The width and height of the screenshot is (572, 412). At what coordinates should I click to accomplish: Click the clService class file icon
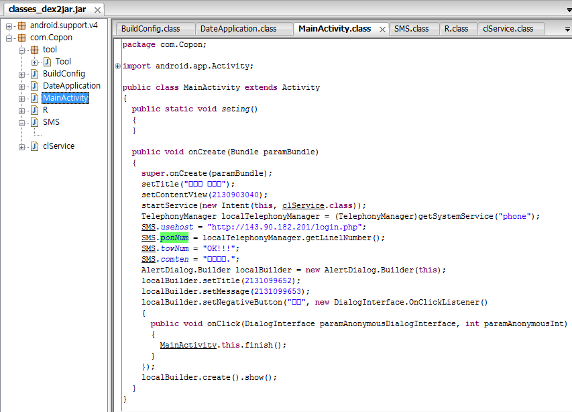(x=34, y=146)
